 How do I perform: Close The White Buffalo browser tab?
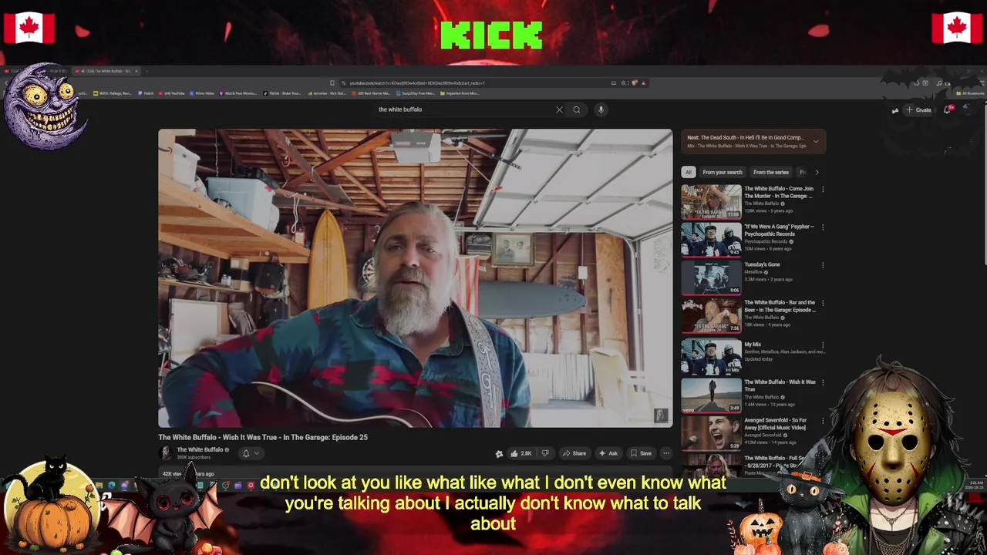pos(136,71)
